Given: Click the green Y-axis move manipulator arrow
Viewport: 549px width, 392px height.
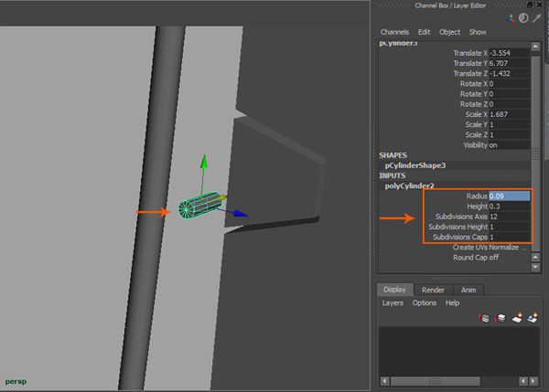Looking at the screenshot, I should [203, 162].
